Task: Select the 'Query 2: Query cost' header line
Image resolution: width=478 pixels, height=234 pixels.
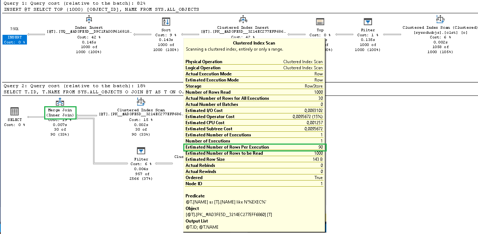Action: click(x=74, y=86)
